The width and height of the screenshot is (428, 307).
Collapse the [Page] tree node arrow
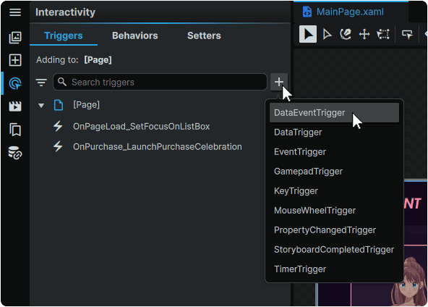pyautogui.click(x=41, y=105)
